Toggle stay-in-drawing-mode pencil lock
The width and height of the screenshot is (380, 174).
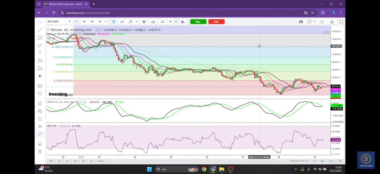pos(40,111)
